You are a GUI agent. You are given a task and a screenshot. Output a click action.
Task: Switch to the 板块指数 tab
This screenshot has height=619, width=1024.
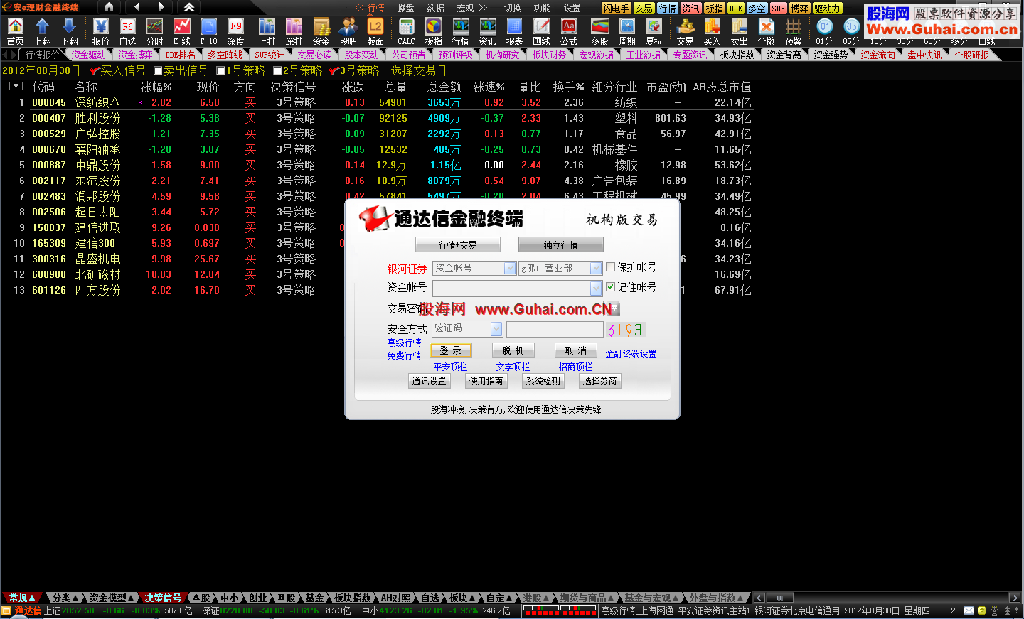[737, 55]
